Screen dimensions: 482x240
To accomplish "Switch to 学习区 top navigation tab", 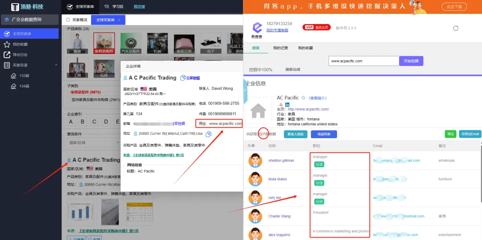I will (x=113, y=6).
